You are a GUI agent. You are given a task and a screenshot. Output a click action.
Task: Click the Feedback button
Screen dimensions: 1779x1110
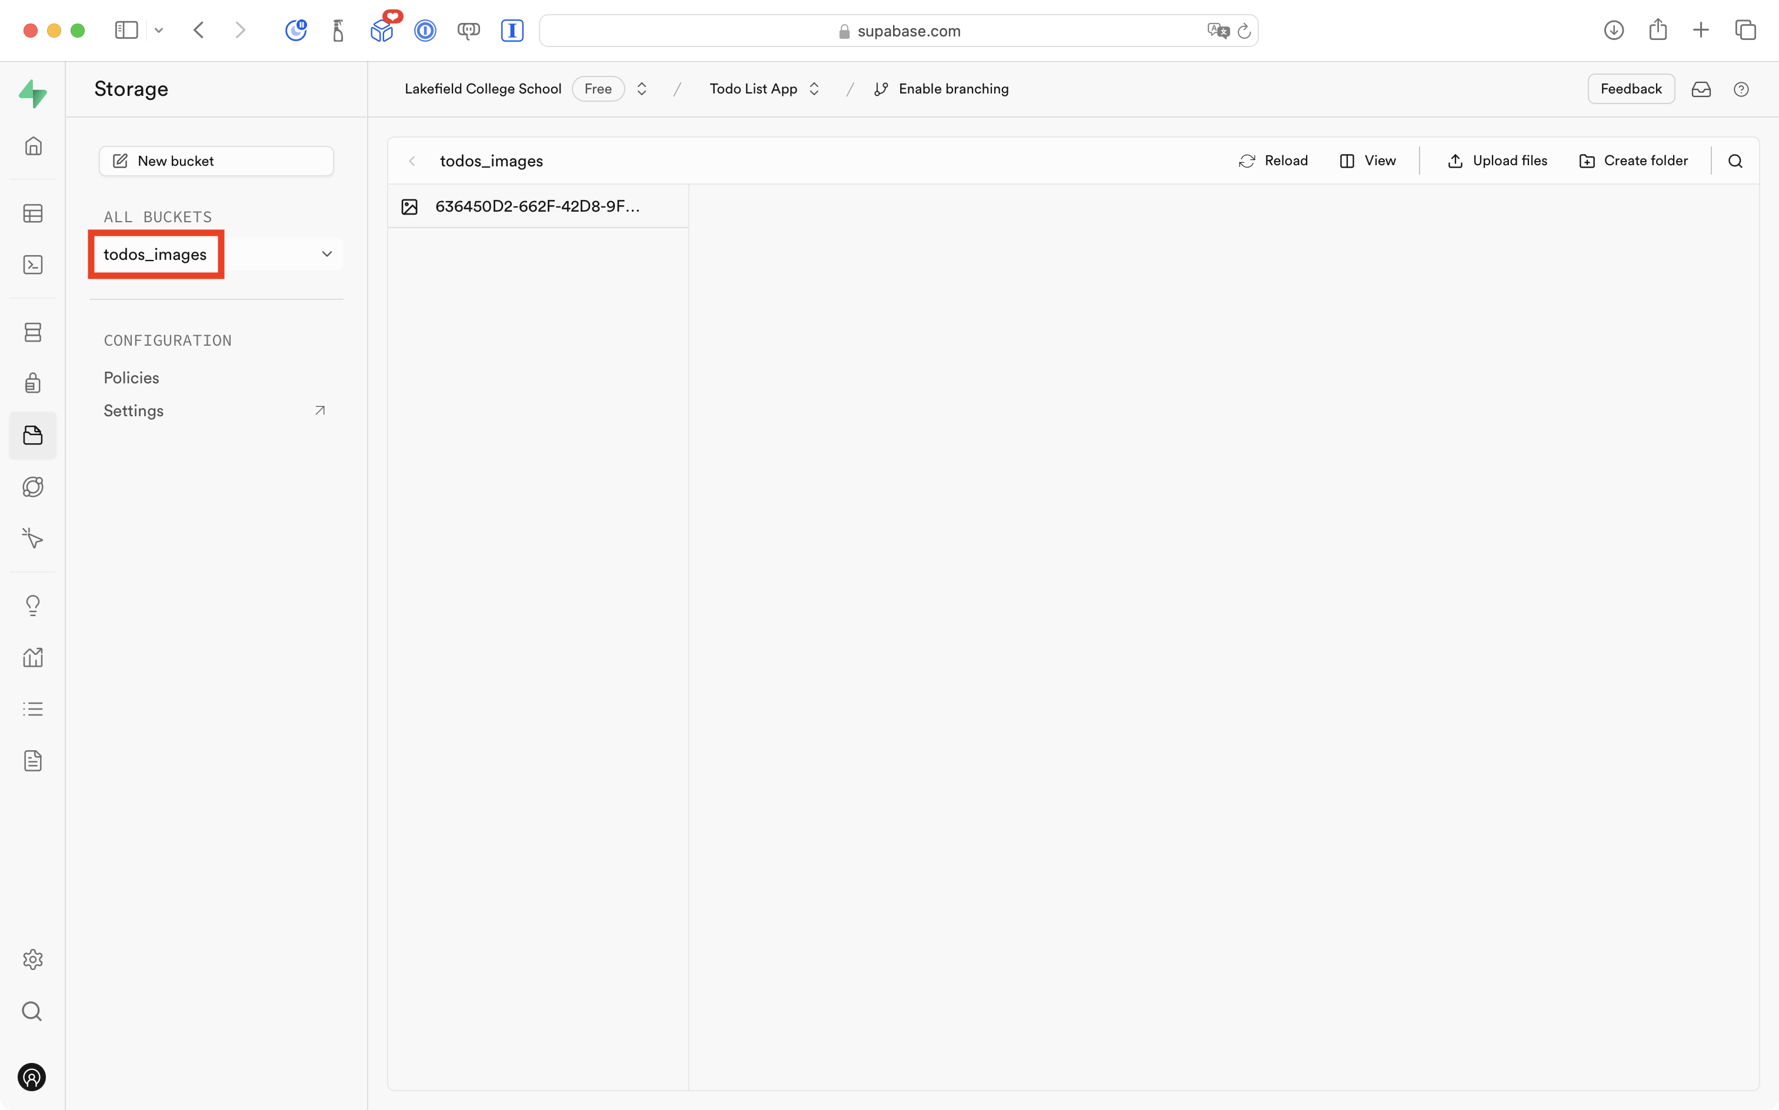tap(1631, 88)
